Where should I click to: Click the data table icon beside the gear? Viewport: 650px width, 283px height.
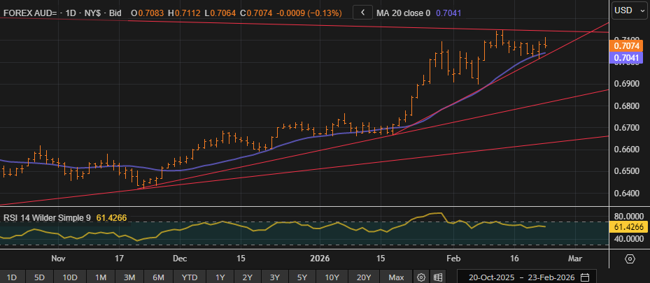point(437,277)
